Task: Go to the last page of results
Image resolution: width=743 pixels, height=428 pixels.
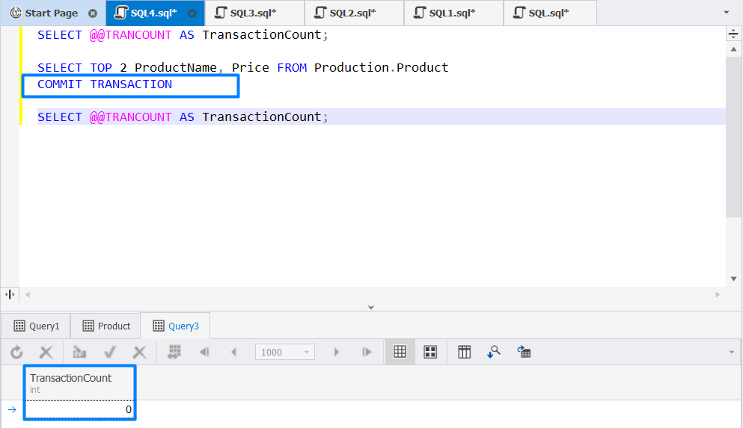Action: coord(367,353)
